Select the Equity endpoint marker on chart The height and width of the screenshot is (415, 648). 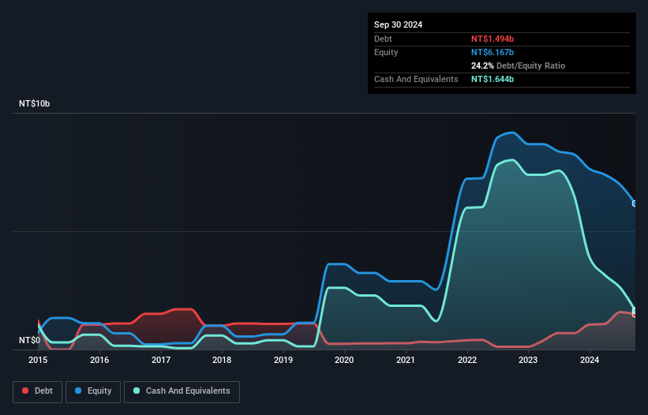635,204
